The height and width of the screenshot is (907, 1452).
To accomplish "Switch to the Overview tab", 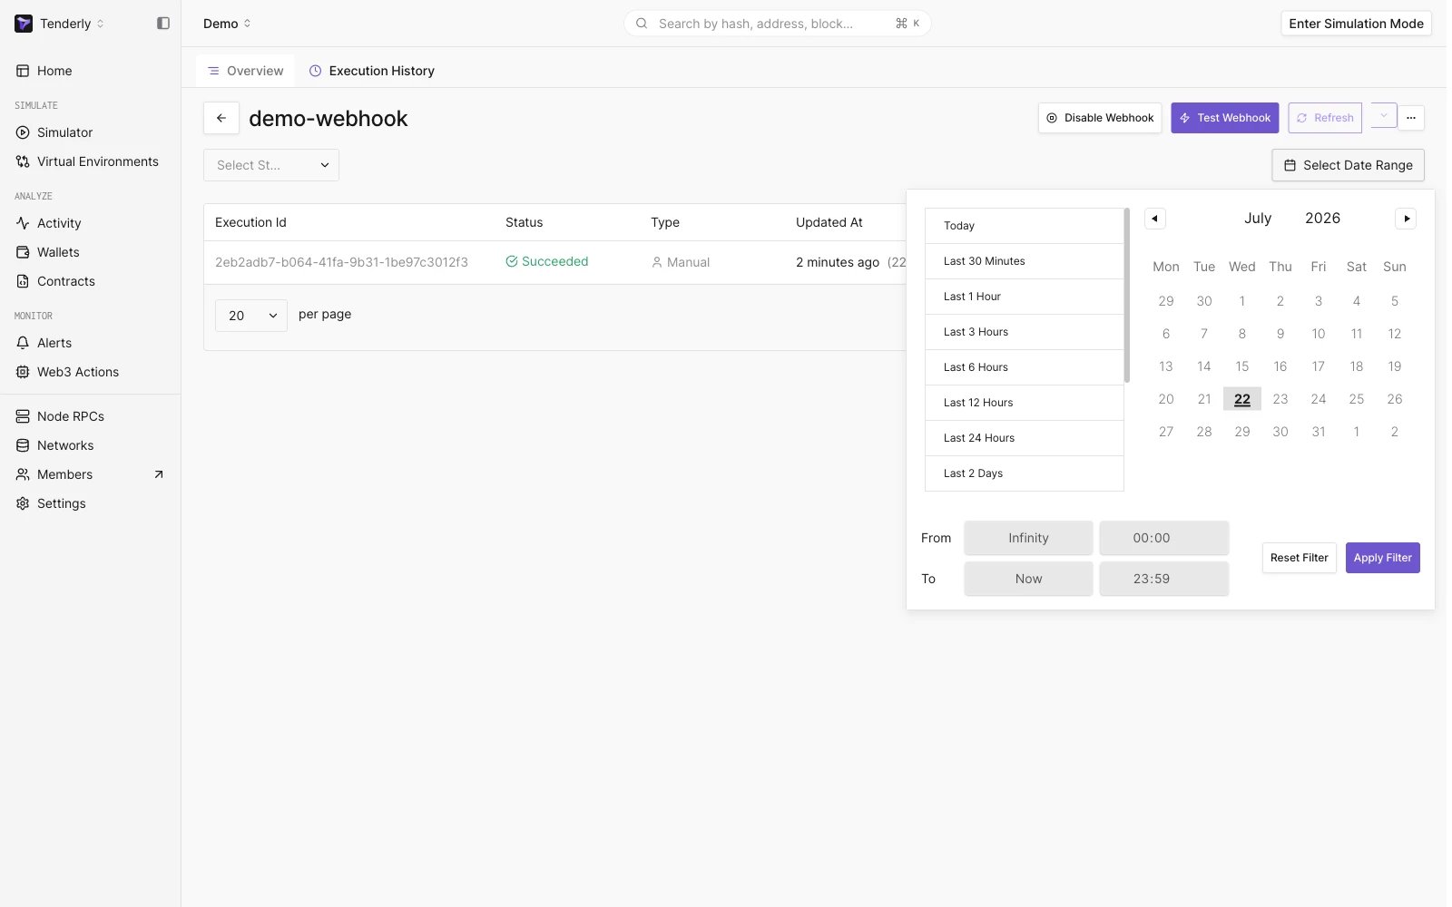I will pos(245,71).
